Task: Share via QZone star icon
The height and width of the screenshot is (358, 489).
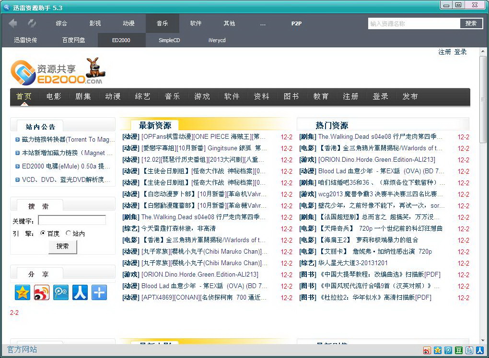Action: click(22, 292)
